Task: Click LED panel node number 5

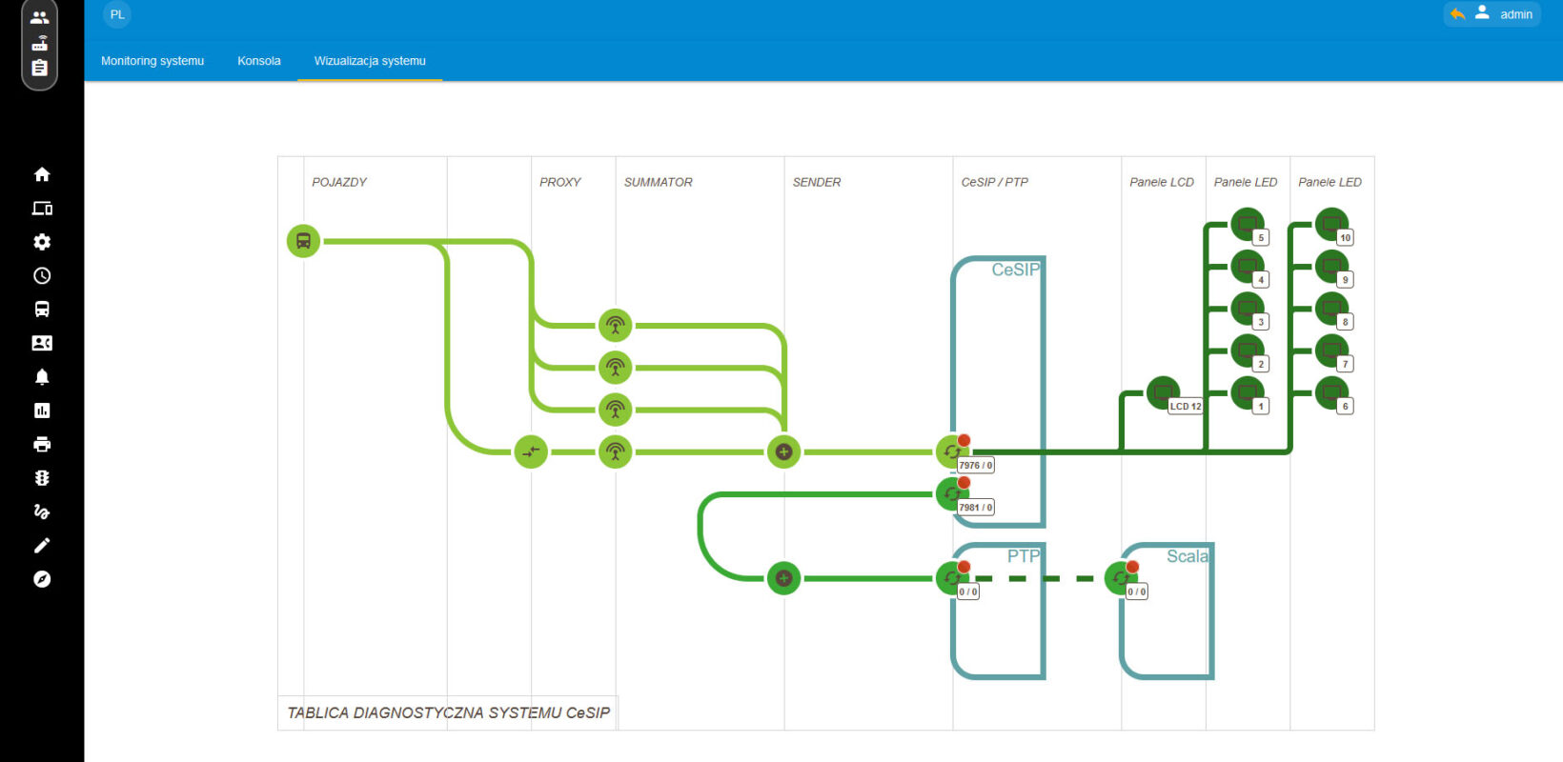Action: [1247, 225]
